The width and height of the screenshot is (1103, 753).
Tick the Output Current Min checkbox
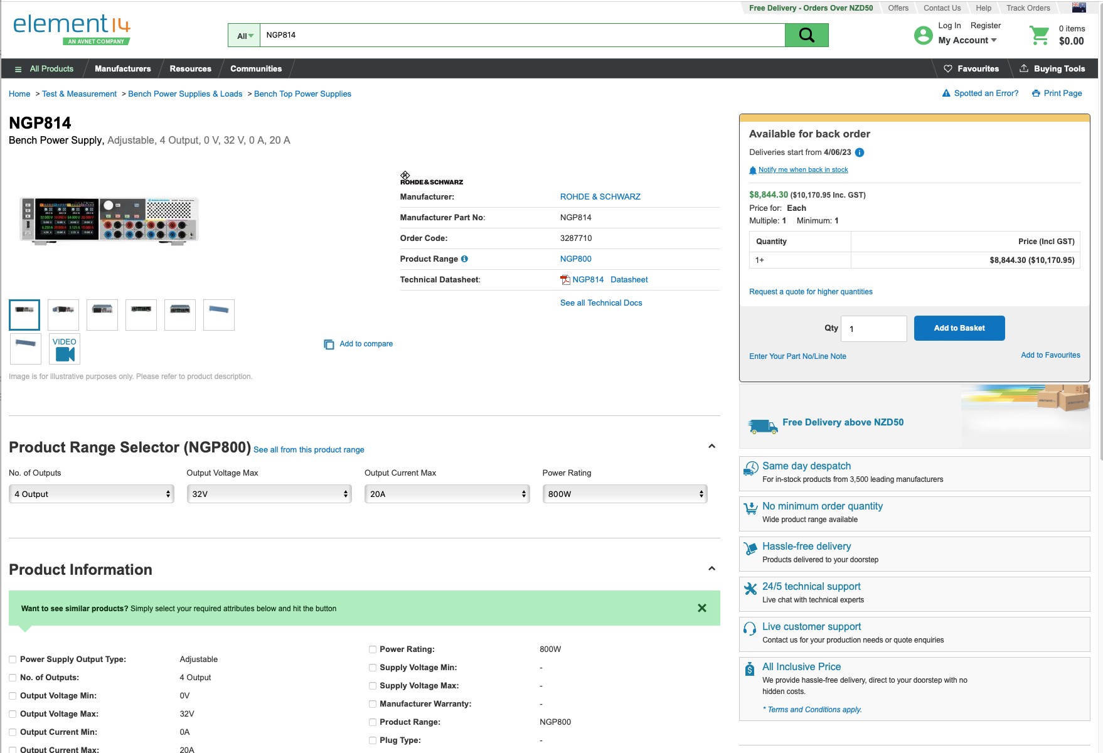click(13, 732)
